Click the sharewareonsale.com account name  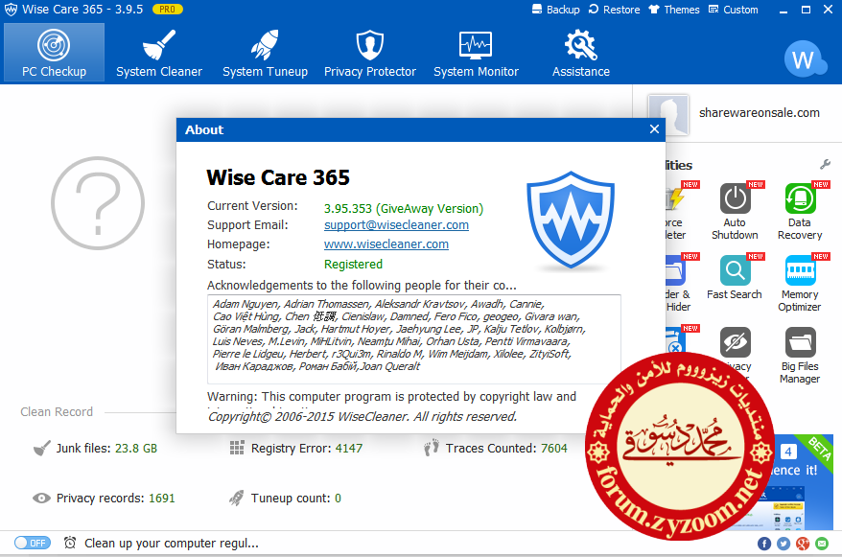[760, 113]
